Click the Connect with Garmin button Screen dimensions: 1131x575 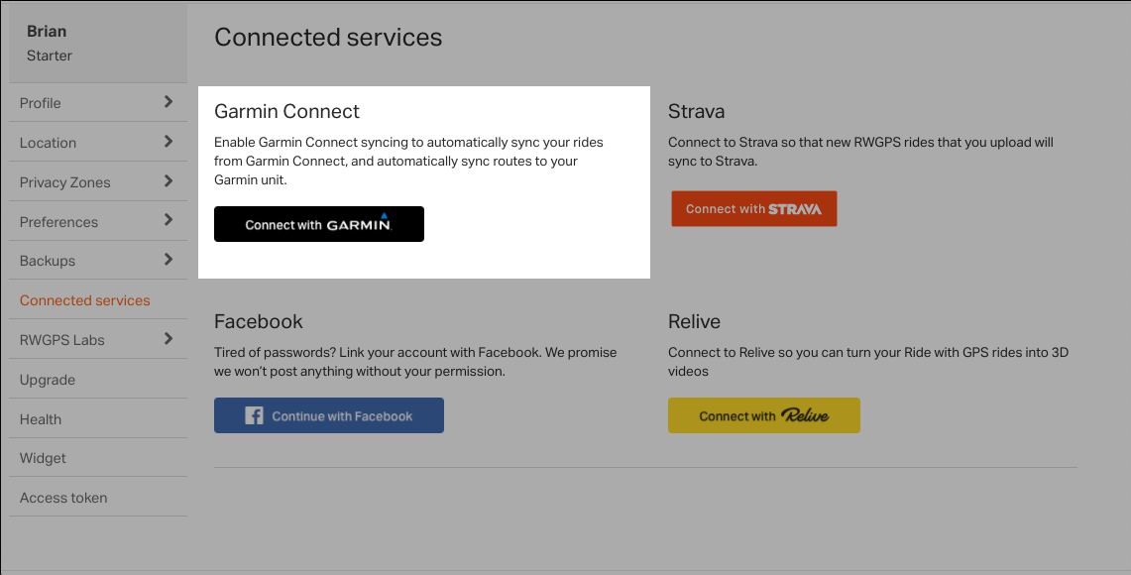[x=318, y=224]
